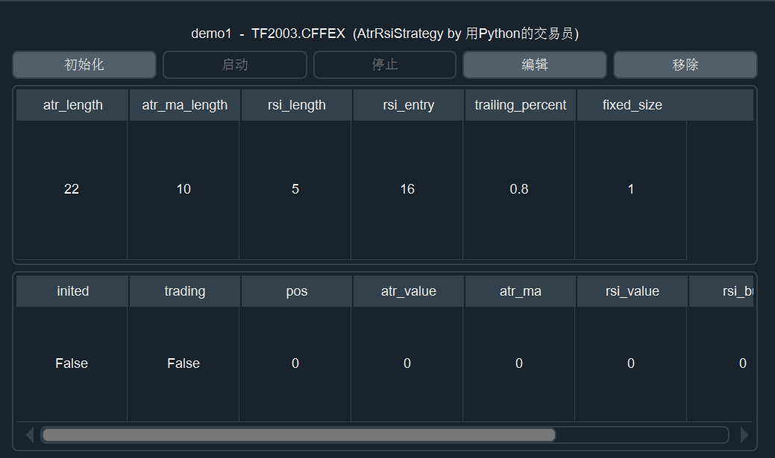Screen dimensions: 775x458
Task: Click the horizontal scrollbar thumb
Action: pyautogui.click(x=298, y=435)
